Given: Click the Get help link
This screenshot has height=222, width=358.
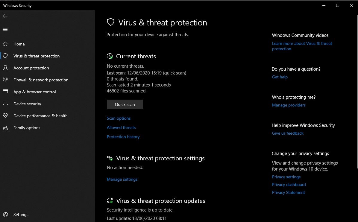Looking at the screenshot, I should [x=280, y=77].
